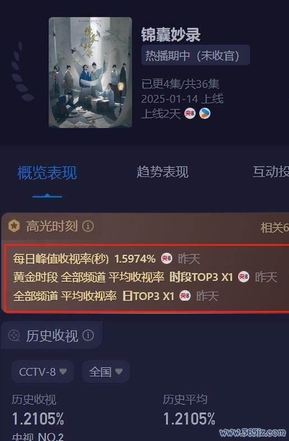Click the star hexagon icon before 高光时刻
Viewport: 289px width, 441px height.
pyautogui.click(x=14, y=226)
